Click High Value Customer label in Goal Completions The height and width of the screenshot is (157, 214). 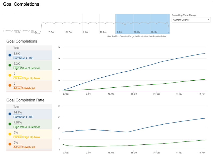click(26, 68)
